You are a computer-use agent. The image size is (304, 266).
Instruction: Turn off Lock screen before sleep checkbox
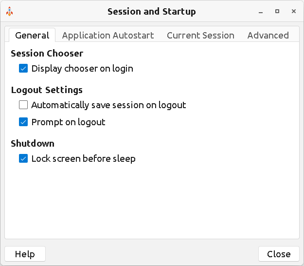click(23, 158)
